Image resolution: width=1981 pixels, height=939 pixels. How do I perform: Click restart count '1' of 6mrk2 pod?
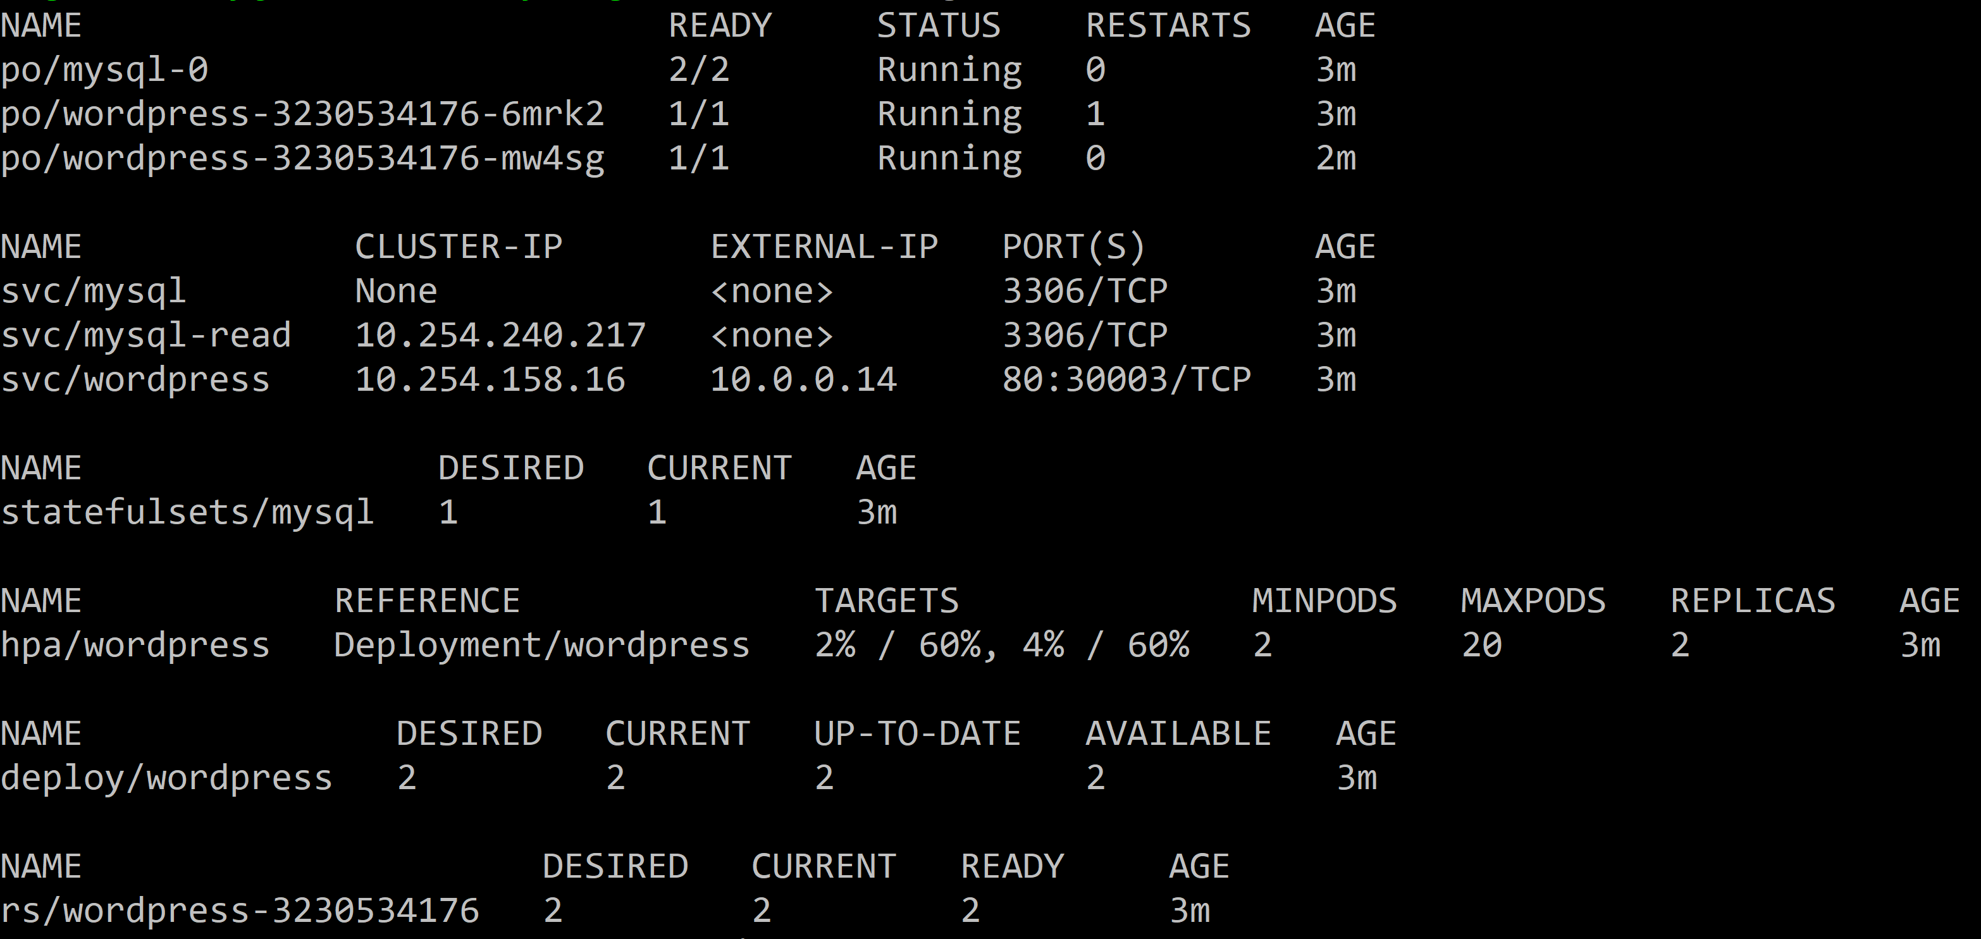(1095, 114)
